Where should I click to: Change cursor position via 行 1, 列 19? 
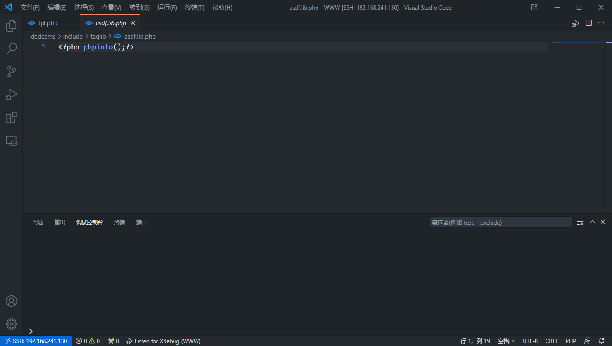pos(475,341)
